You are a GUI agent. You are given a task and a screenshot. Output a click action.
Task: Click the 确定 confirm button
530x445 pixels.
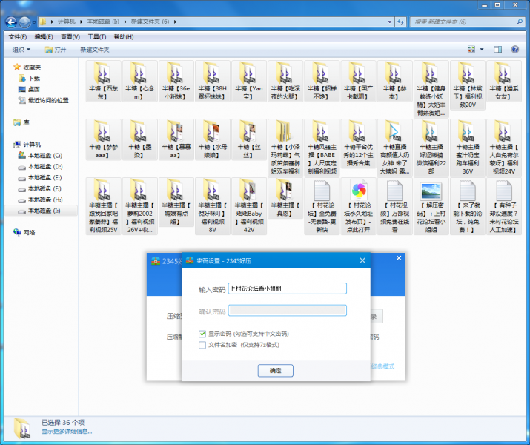point(275,369)
